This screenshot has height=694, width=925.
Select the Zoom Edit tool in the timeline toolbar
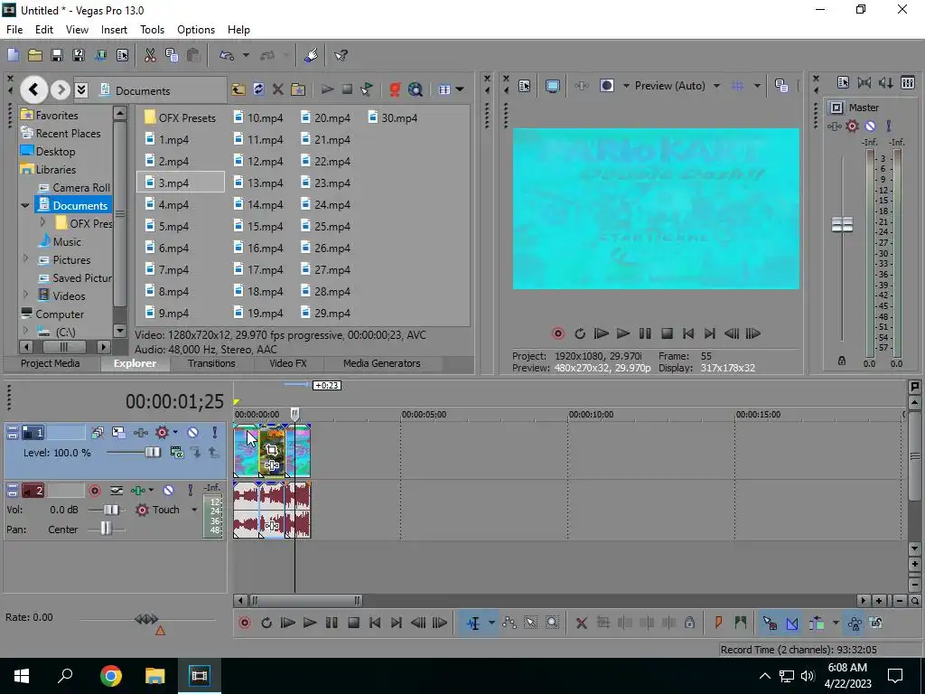[x=552, y=623]
